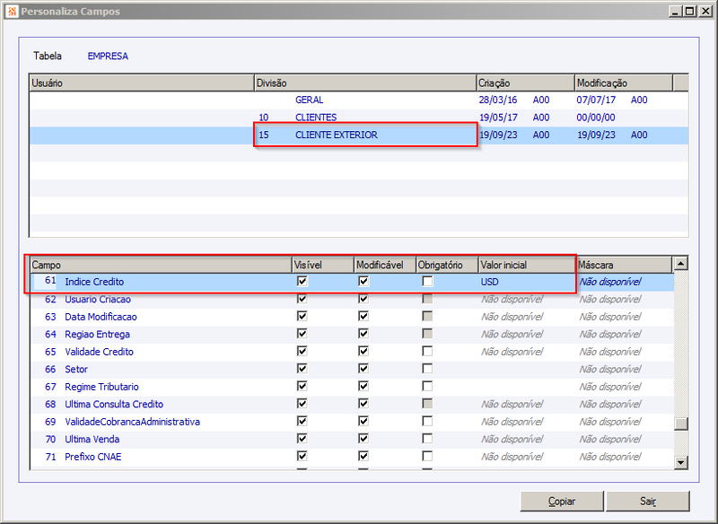Toggle Modificável checkbox for Data Modificacao
Image resolution: width=718 pixels, height=524 pixels.
[363, 316]
